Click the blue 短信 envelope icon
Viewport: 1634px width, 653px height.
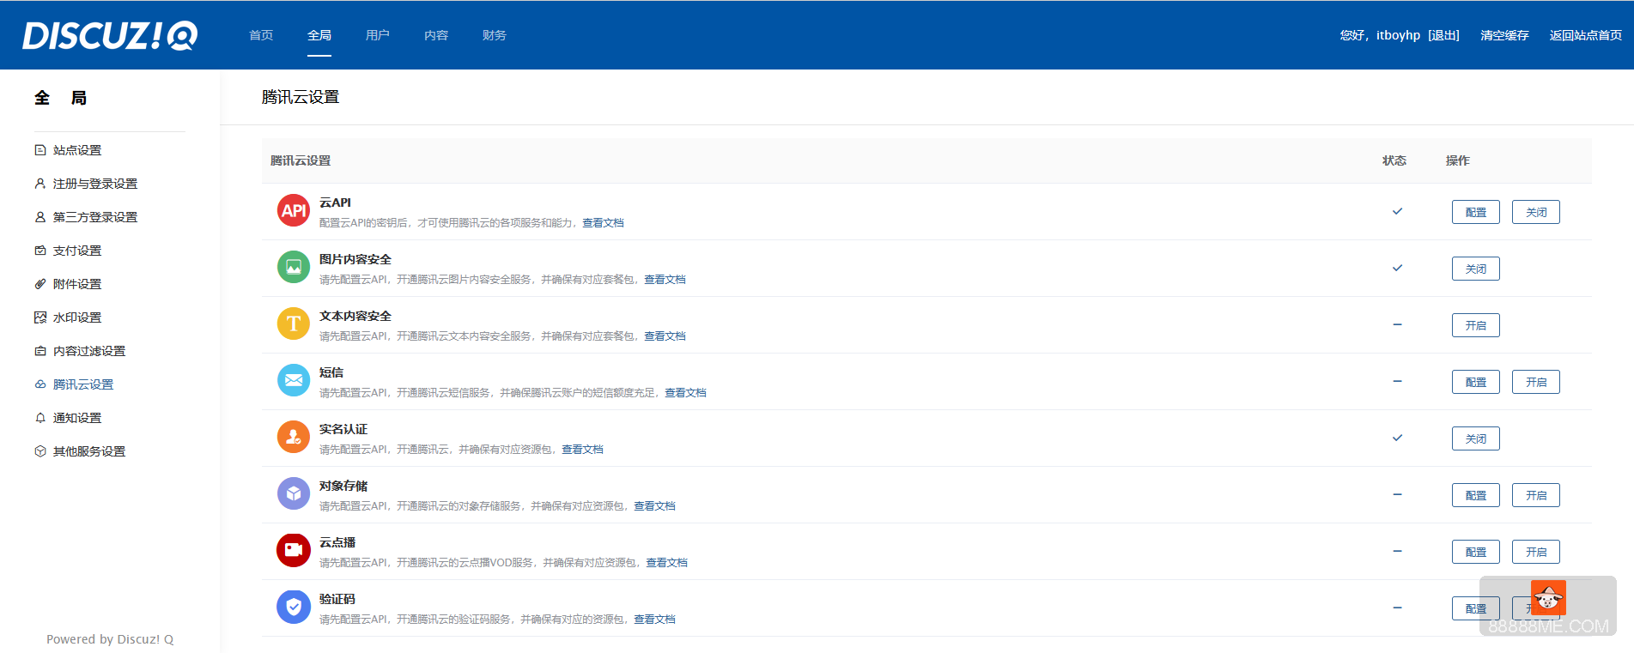pos(294,380)
